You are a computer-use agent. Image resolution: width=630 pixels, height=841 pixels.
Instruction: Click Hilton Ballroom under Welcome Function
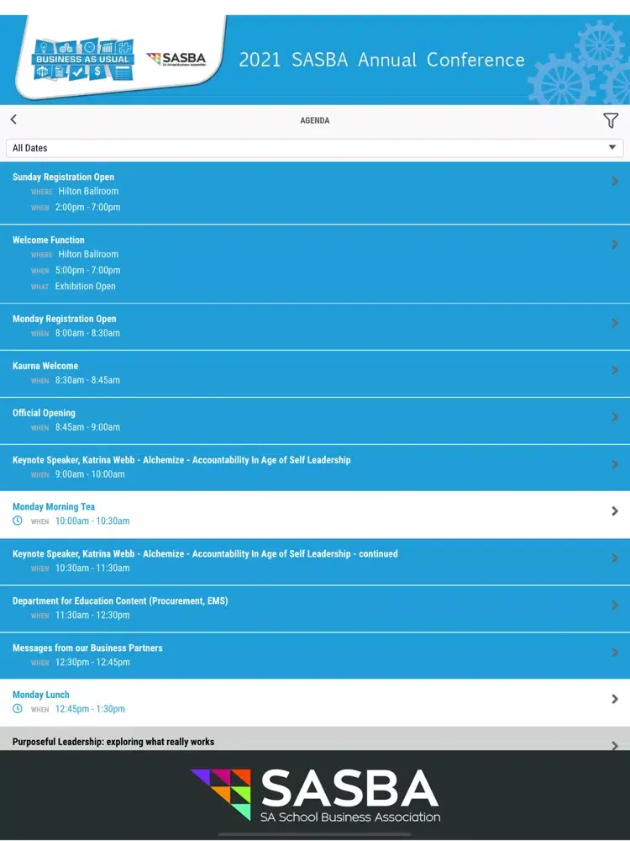tap(88, 254)
